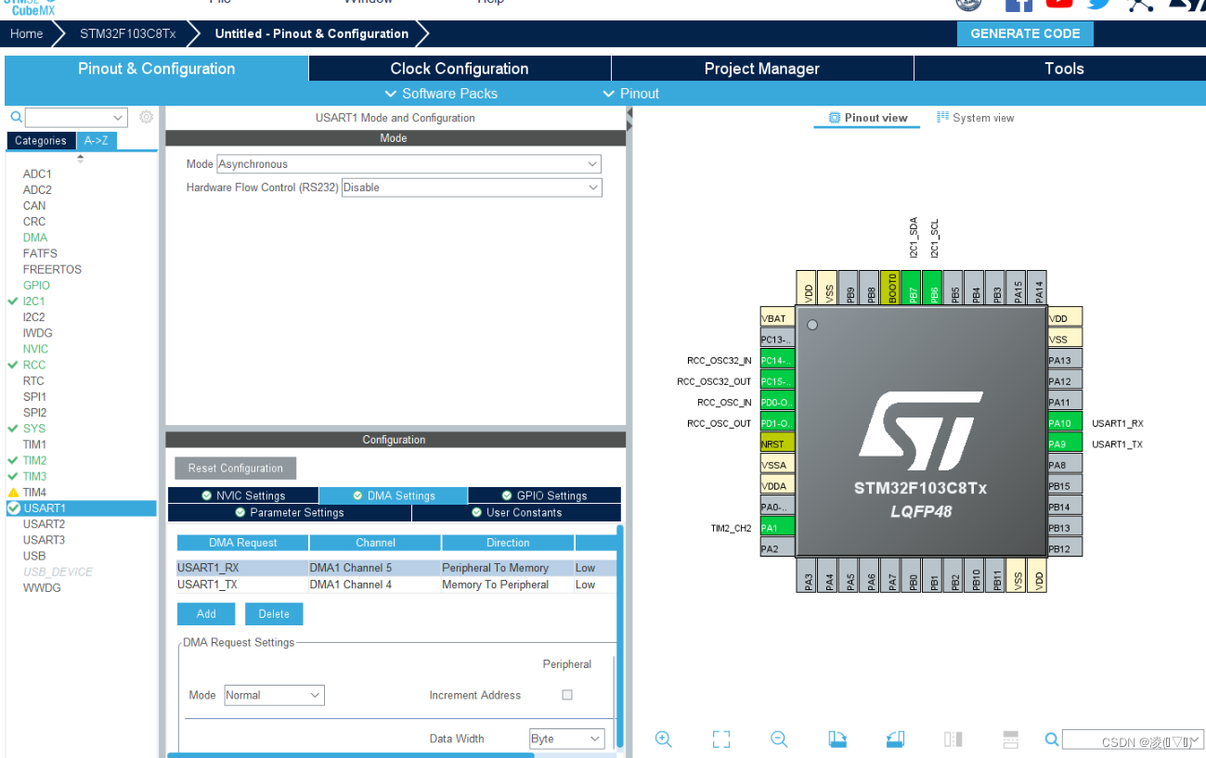
Task: Open the Tools tab
Action: 1064,69
